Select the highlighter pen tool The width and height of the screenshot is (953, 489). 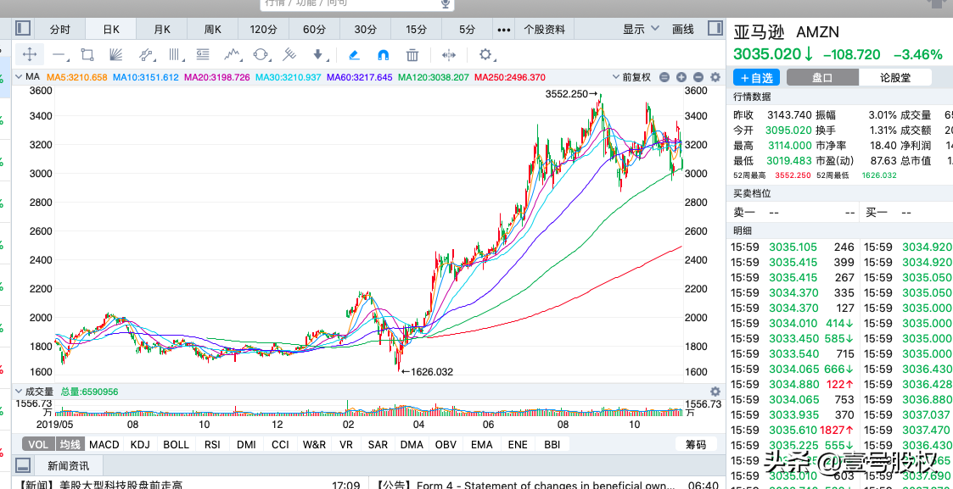click(354, 55)
